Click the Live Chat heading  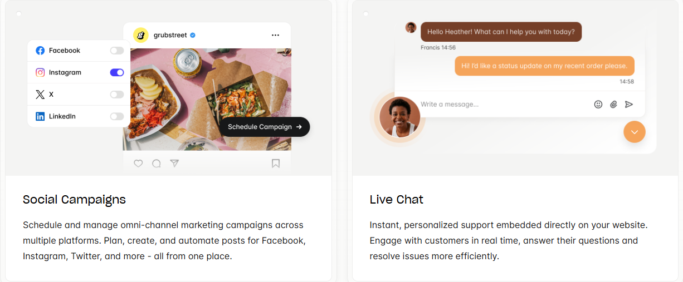tap(397, 200)
